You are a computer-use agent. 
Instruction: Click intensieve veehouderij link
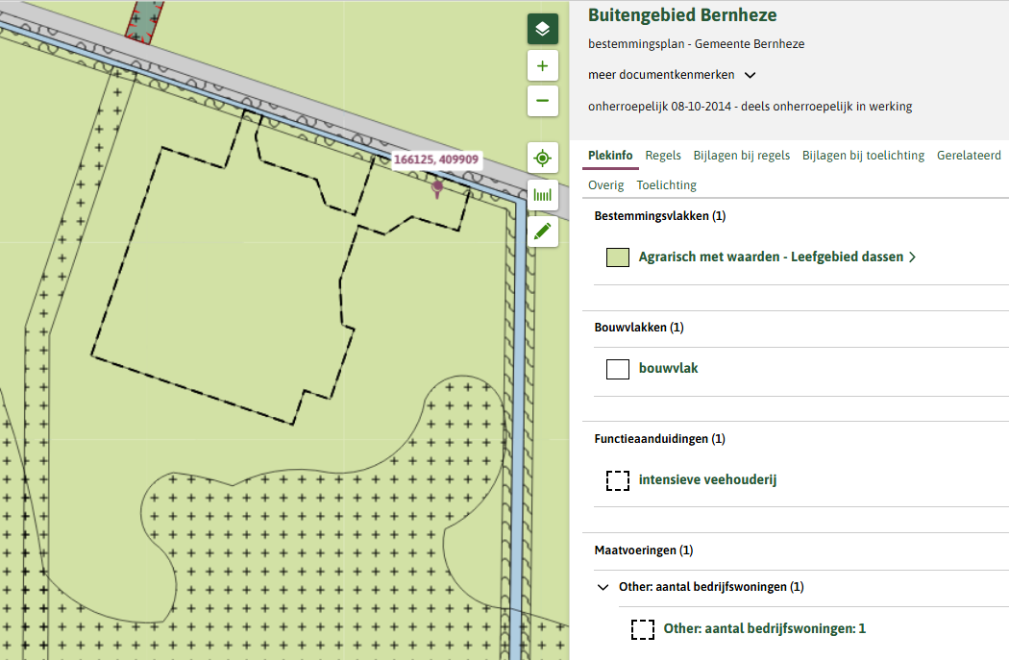(707, 479)
